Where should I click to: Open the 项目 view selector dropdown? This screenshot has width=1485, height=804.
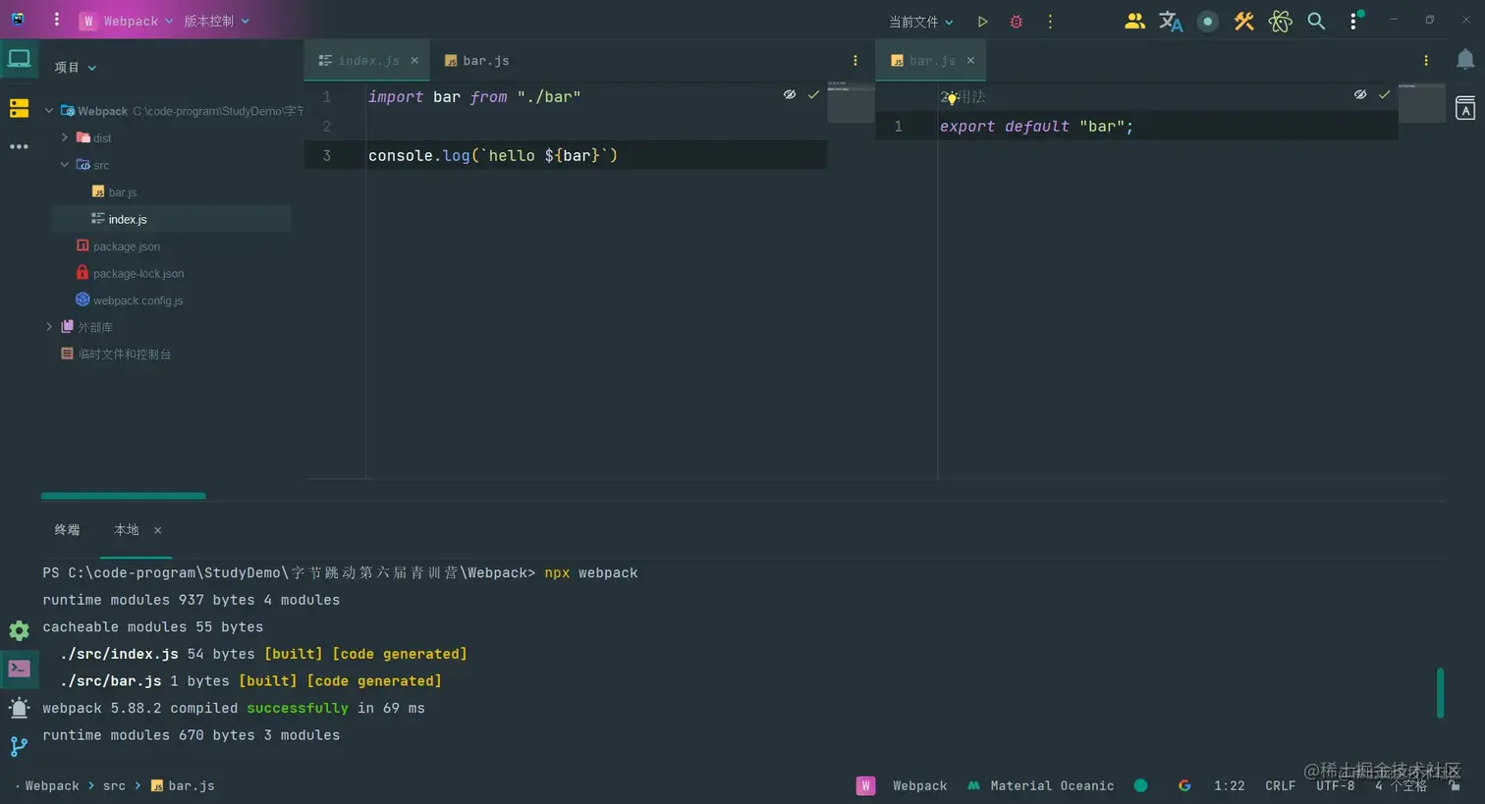pyautogui.click(x=76, y=68)
